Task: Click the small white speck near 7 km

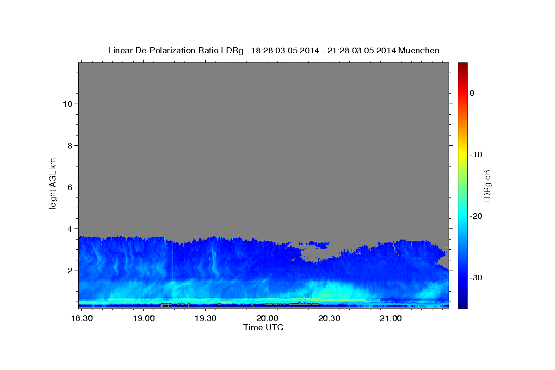Action: (x=144, y=166)
